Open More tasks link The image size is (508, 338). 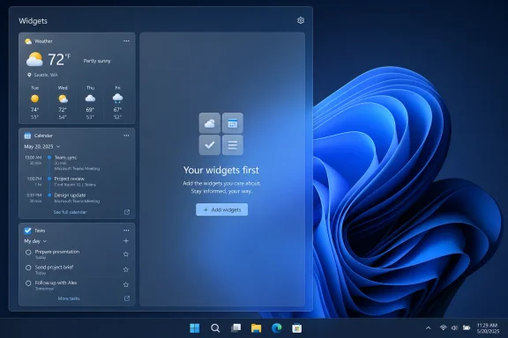coord(69,298)
